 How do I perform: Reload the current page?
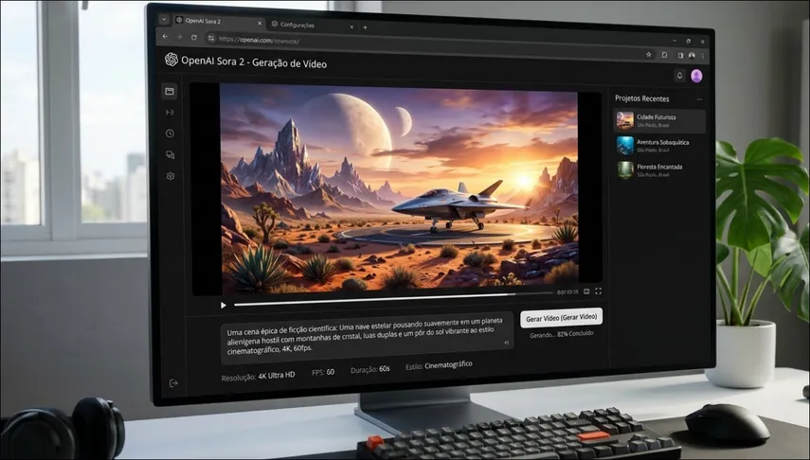coord(193,37)
